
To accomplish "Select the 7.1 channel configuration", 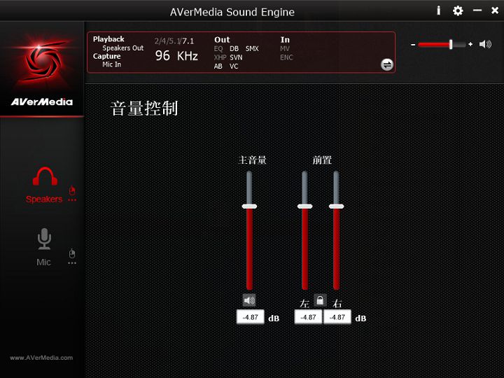I will [188, 41].
